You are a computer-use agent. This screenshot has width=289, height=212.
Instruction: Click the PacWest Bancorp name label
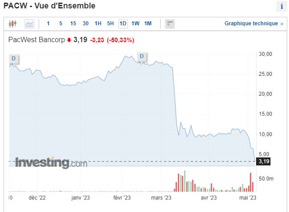pos(36,40)
